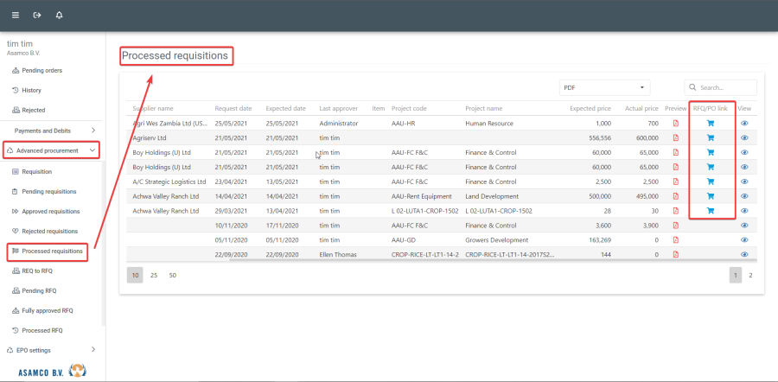Screen dimensions: 778x382
Task: Open the REQ to RFQ menu item
Action: pyautogui.click(x=37, y=271)
